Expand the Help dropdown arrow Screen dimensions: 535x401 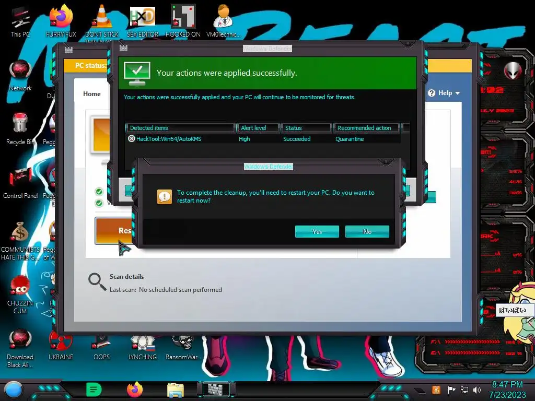458,93
